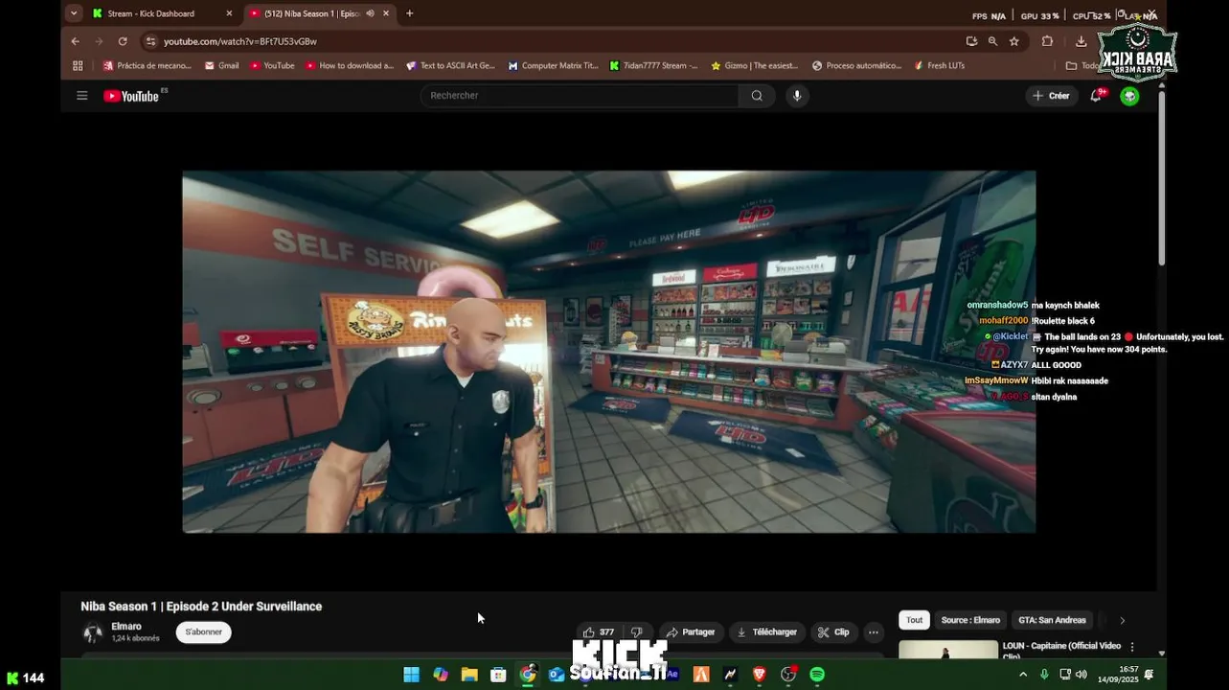Image resolution: width=1229 pixels, height=690 pixels.
Task: Click the search magnifier button
Action: (757, 96)
